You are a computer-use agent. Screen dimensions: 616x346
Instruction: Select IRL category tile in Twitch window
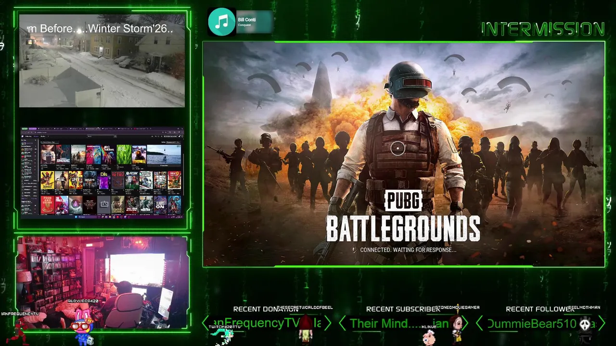tap(124, 154)
